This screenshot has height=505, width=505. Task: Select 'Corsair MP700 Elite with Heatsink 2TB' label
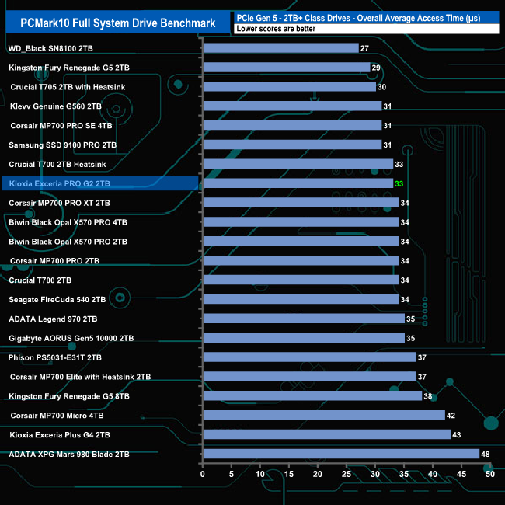point(81,377)
